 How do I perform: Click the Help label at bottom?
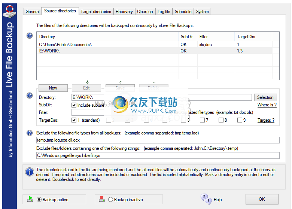218,200
